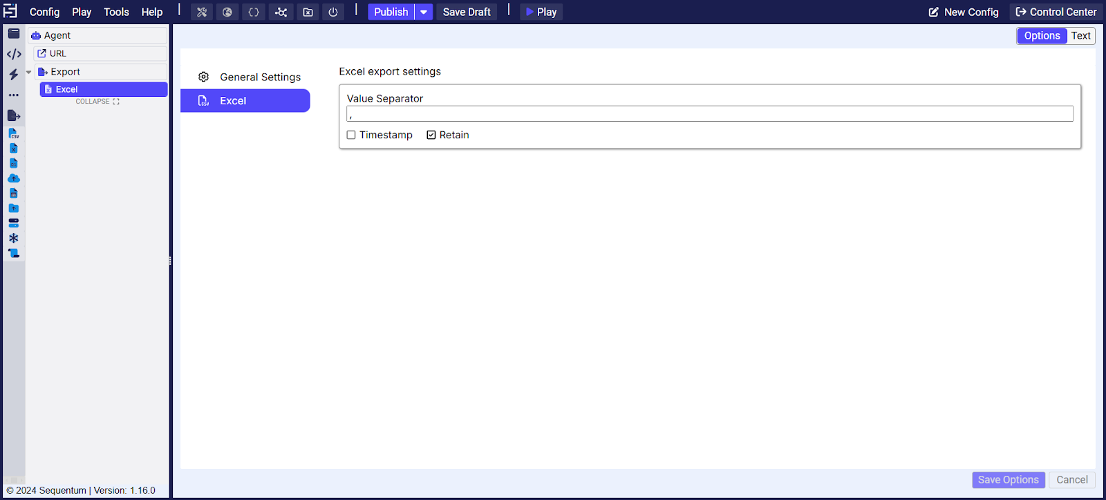Open the Publish dropdown arrow
The height and width of the screenshot is (500, 1106).
[x=424, y=12]
